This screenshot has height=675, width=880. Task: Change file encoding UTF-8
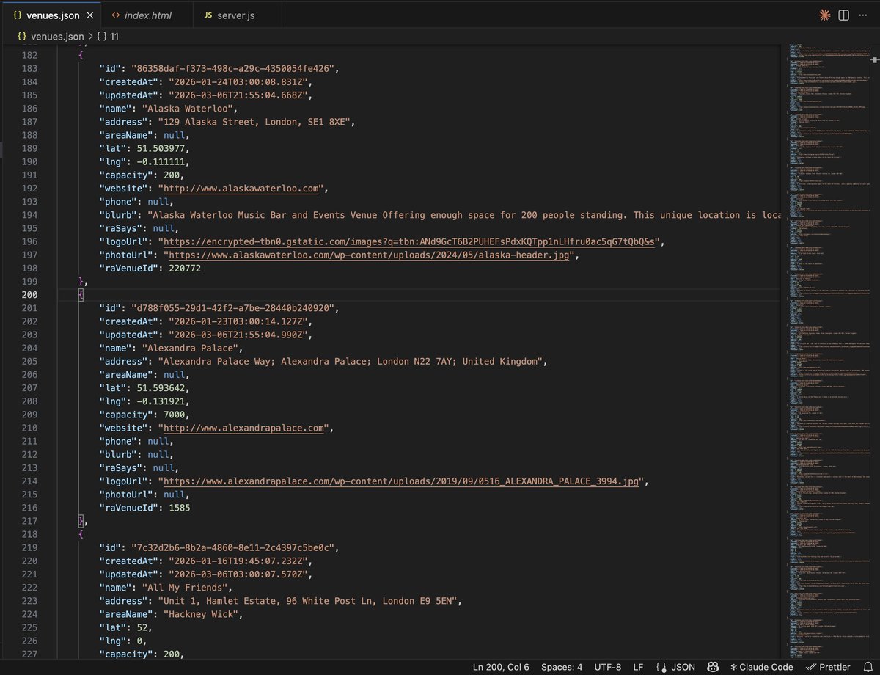point(607,667)
